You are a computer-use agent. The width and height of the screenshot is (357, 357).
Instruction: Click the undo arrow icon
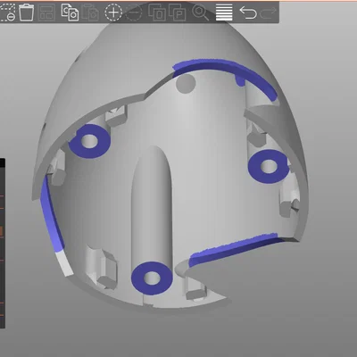coord(248,12)
